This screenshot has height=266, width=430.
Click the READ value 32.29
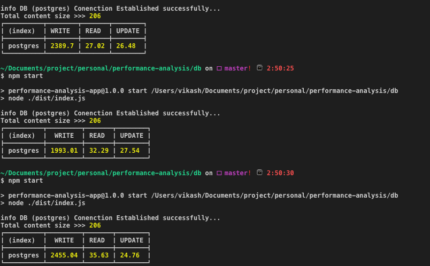click(x=97, y=151)
